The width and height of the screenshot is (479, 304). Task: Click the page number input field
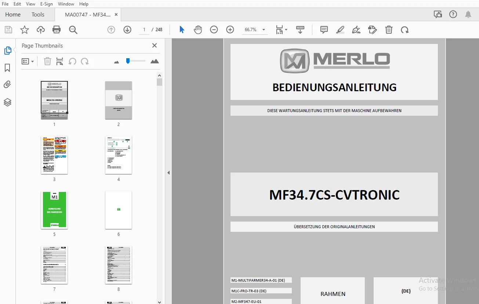(144, 30)
